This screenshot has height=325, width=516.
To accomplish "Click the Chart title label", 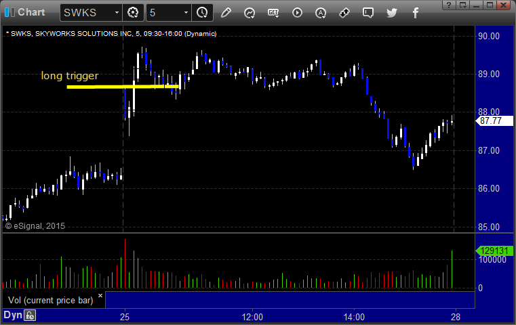I will click(31, 12).
